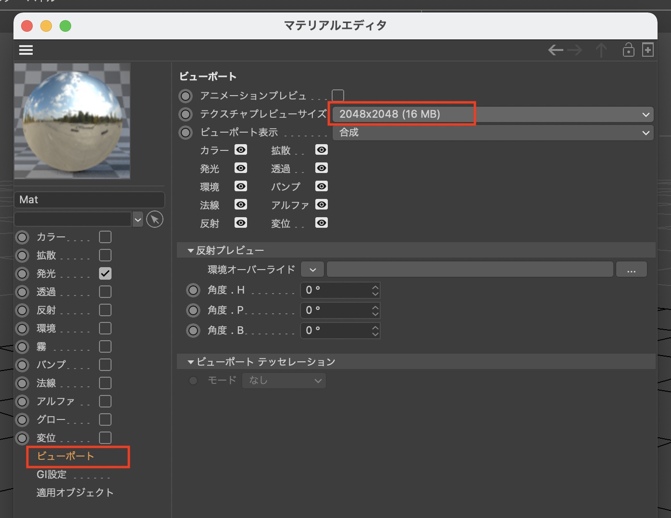Enable the 反射 channel checkbox
671x518 pixels.
pos(105,310)
